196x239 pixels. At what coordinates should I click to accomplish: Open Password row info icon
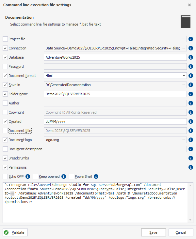[x=191, y=66]
